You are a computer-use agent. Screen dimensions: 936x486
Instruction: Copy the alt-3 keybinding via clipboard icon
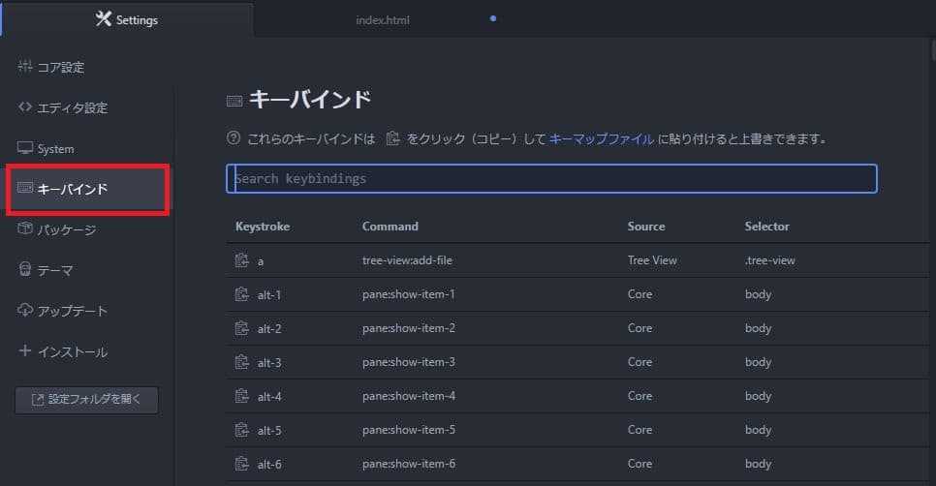pyautogui.click(x=242, y=362)
